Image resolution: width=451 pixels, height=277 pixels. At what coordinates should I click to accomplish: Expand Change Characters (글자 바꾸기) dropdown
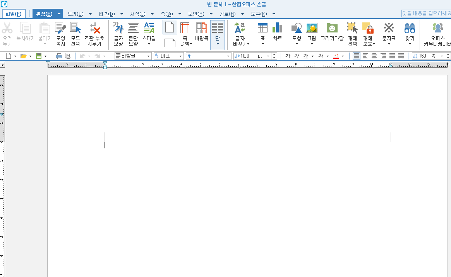tap(248, 44)
